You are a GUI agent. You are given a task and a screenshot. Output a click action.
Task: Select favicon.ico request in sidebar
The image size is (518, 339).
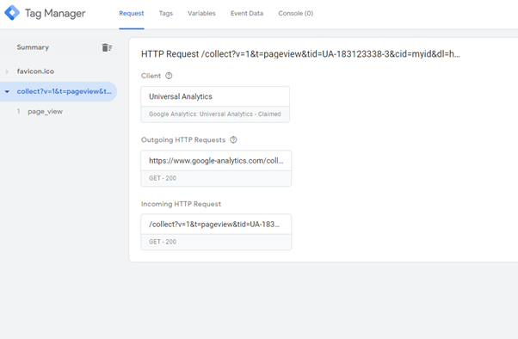(x=35, y=71)
